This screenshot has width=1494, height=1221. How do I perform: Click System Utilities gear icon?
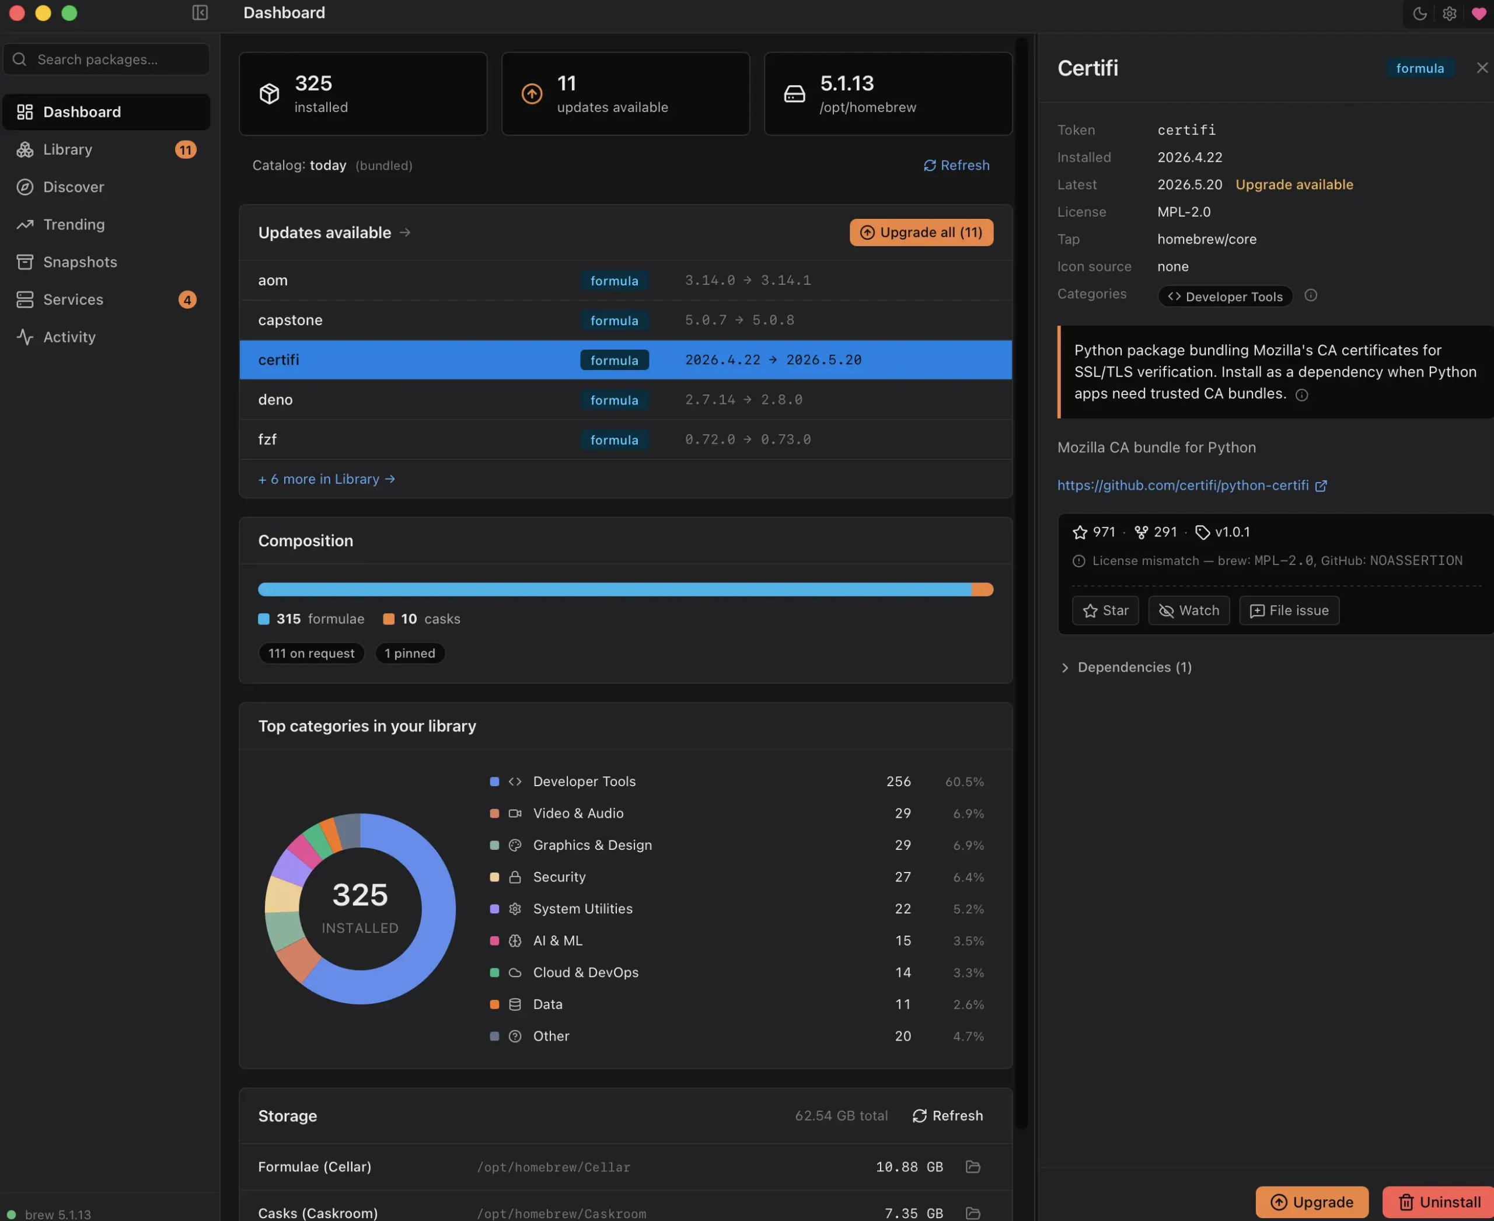point(515,909)
